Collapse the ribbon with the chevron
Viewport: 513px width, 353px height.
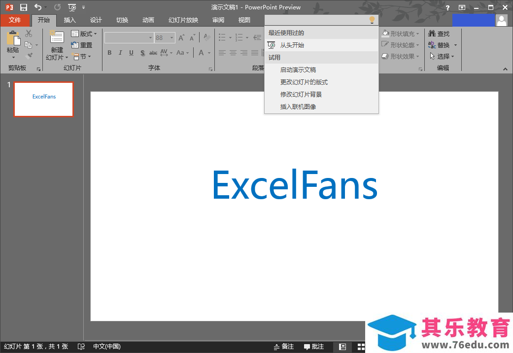point(505,69)
